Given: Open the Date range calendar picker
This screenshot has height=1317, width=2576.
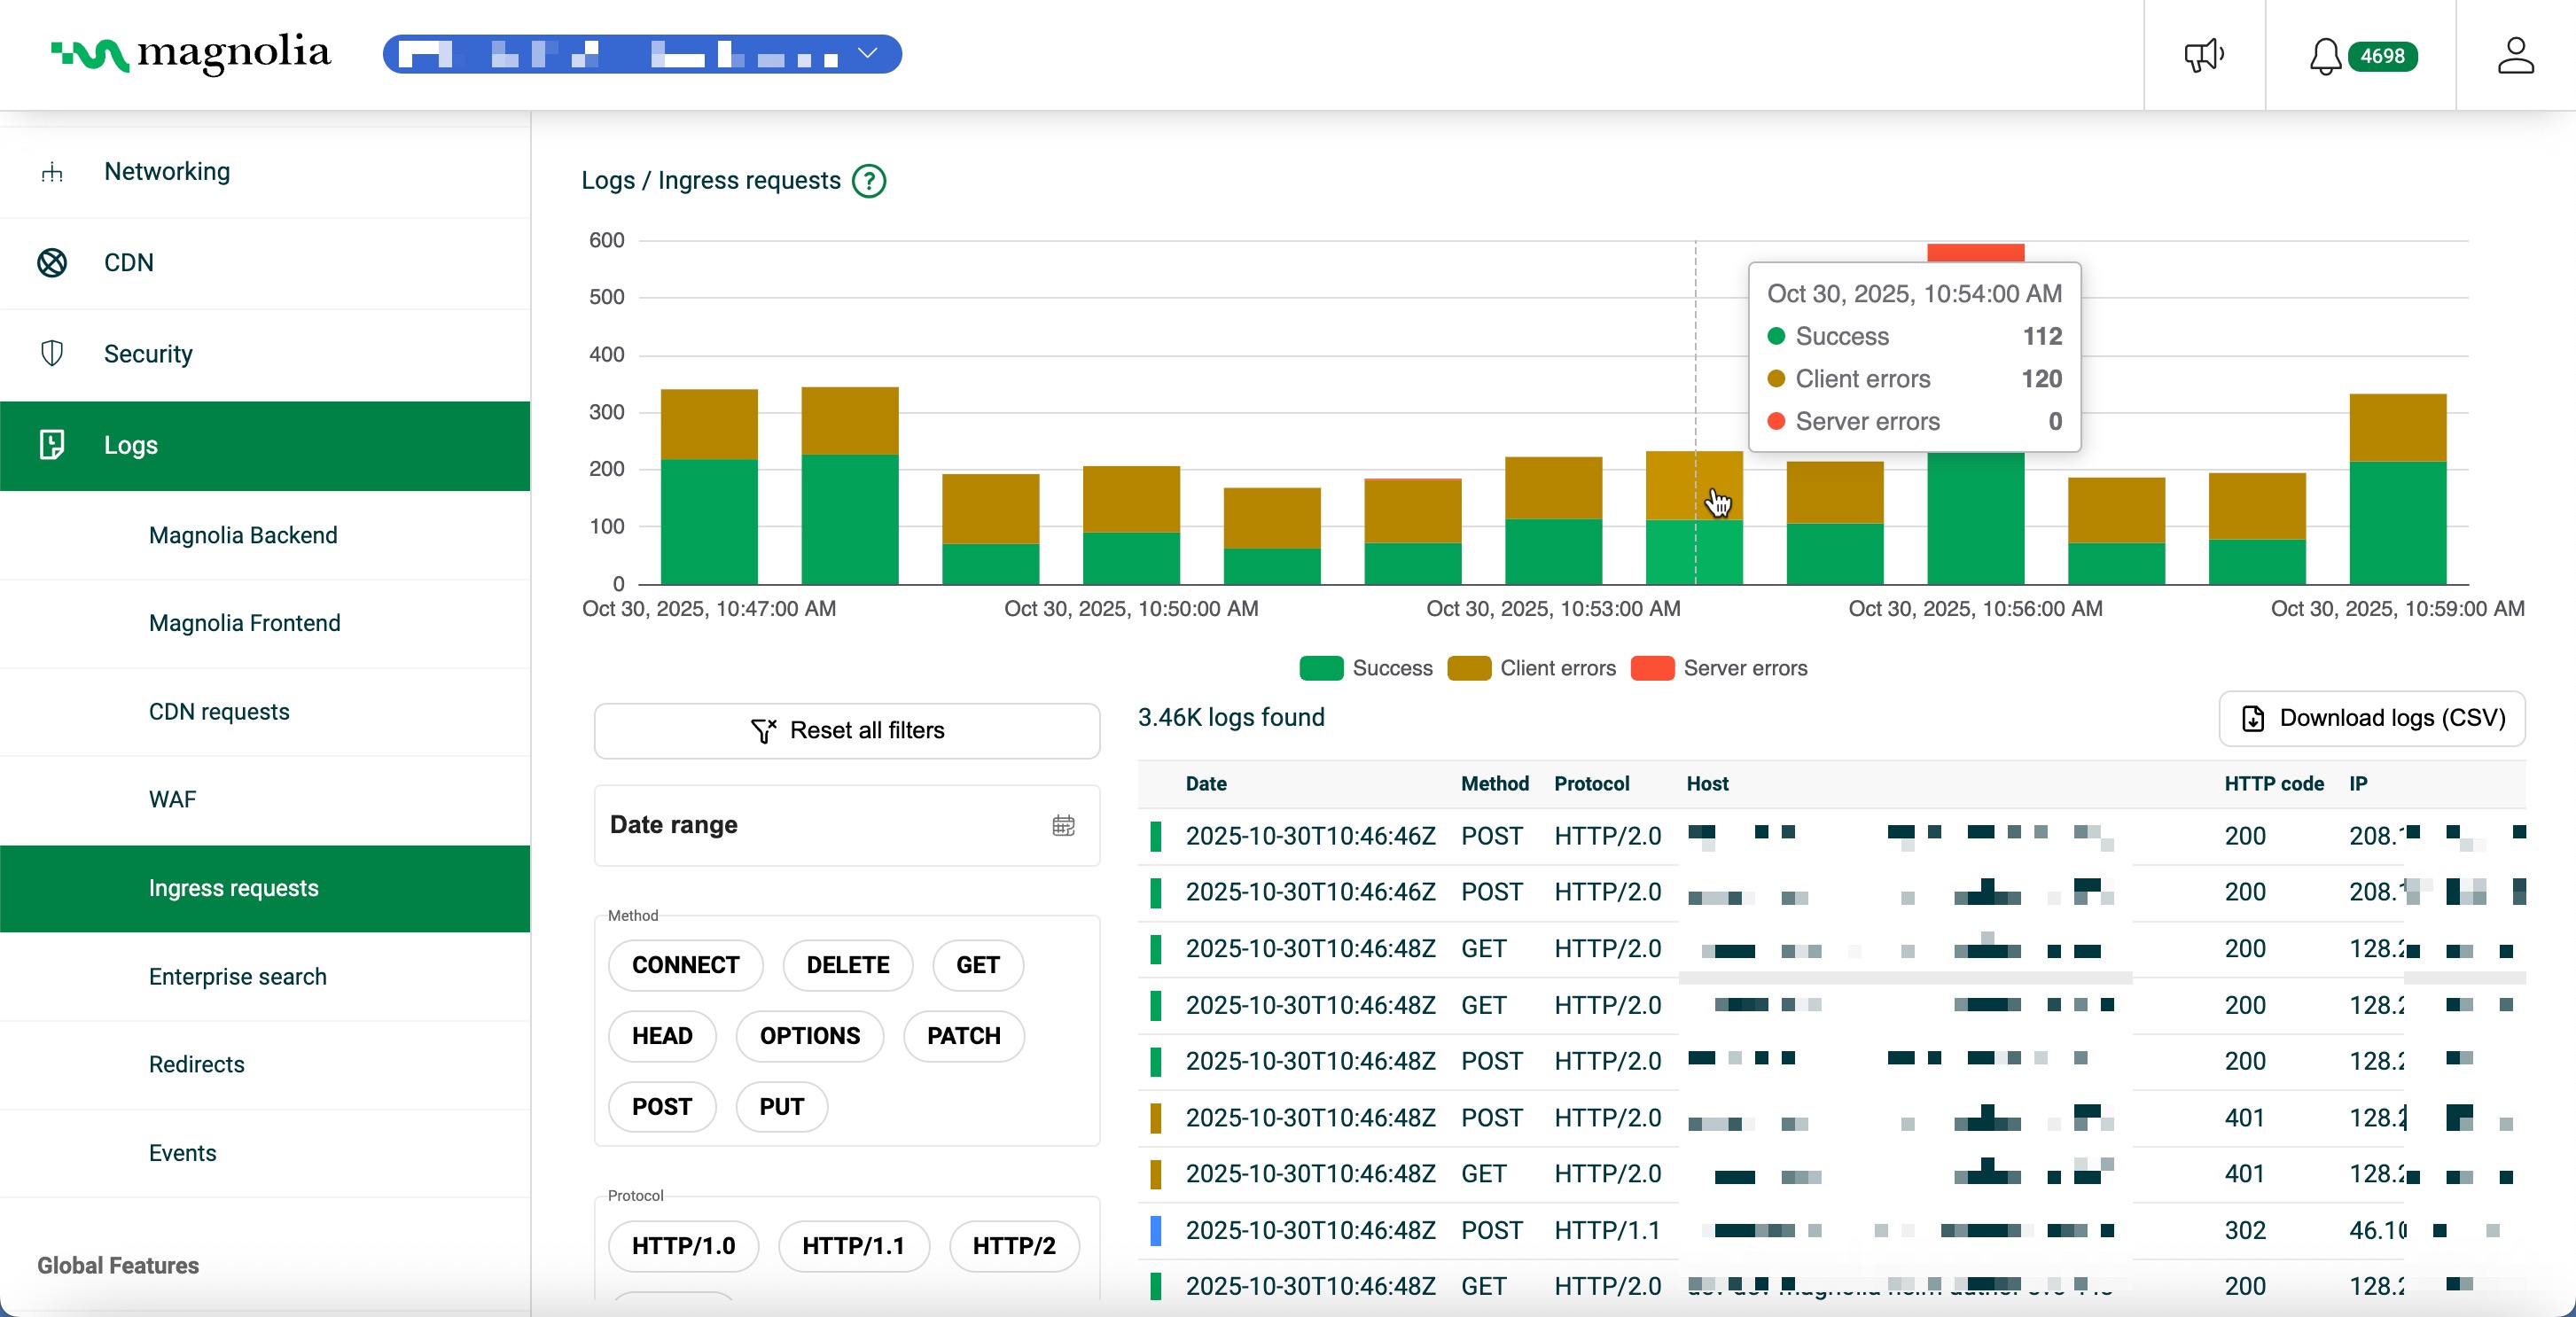Looking at the screenshot, I should (1063, 825).
